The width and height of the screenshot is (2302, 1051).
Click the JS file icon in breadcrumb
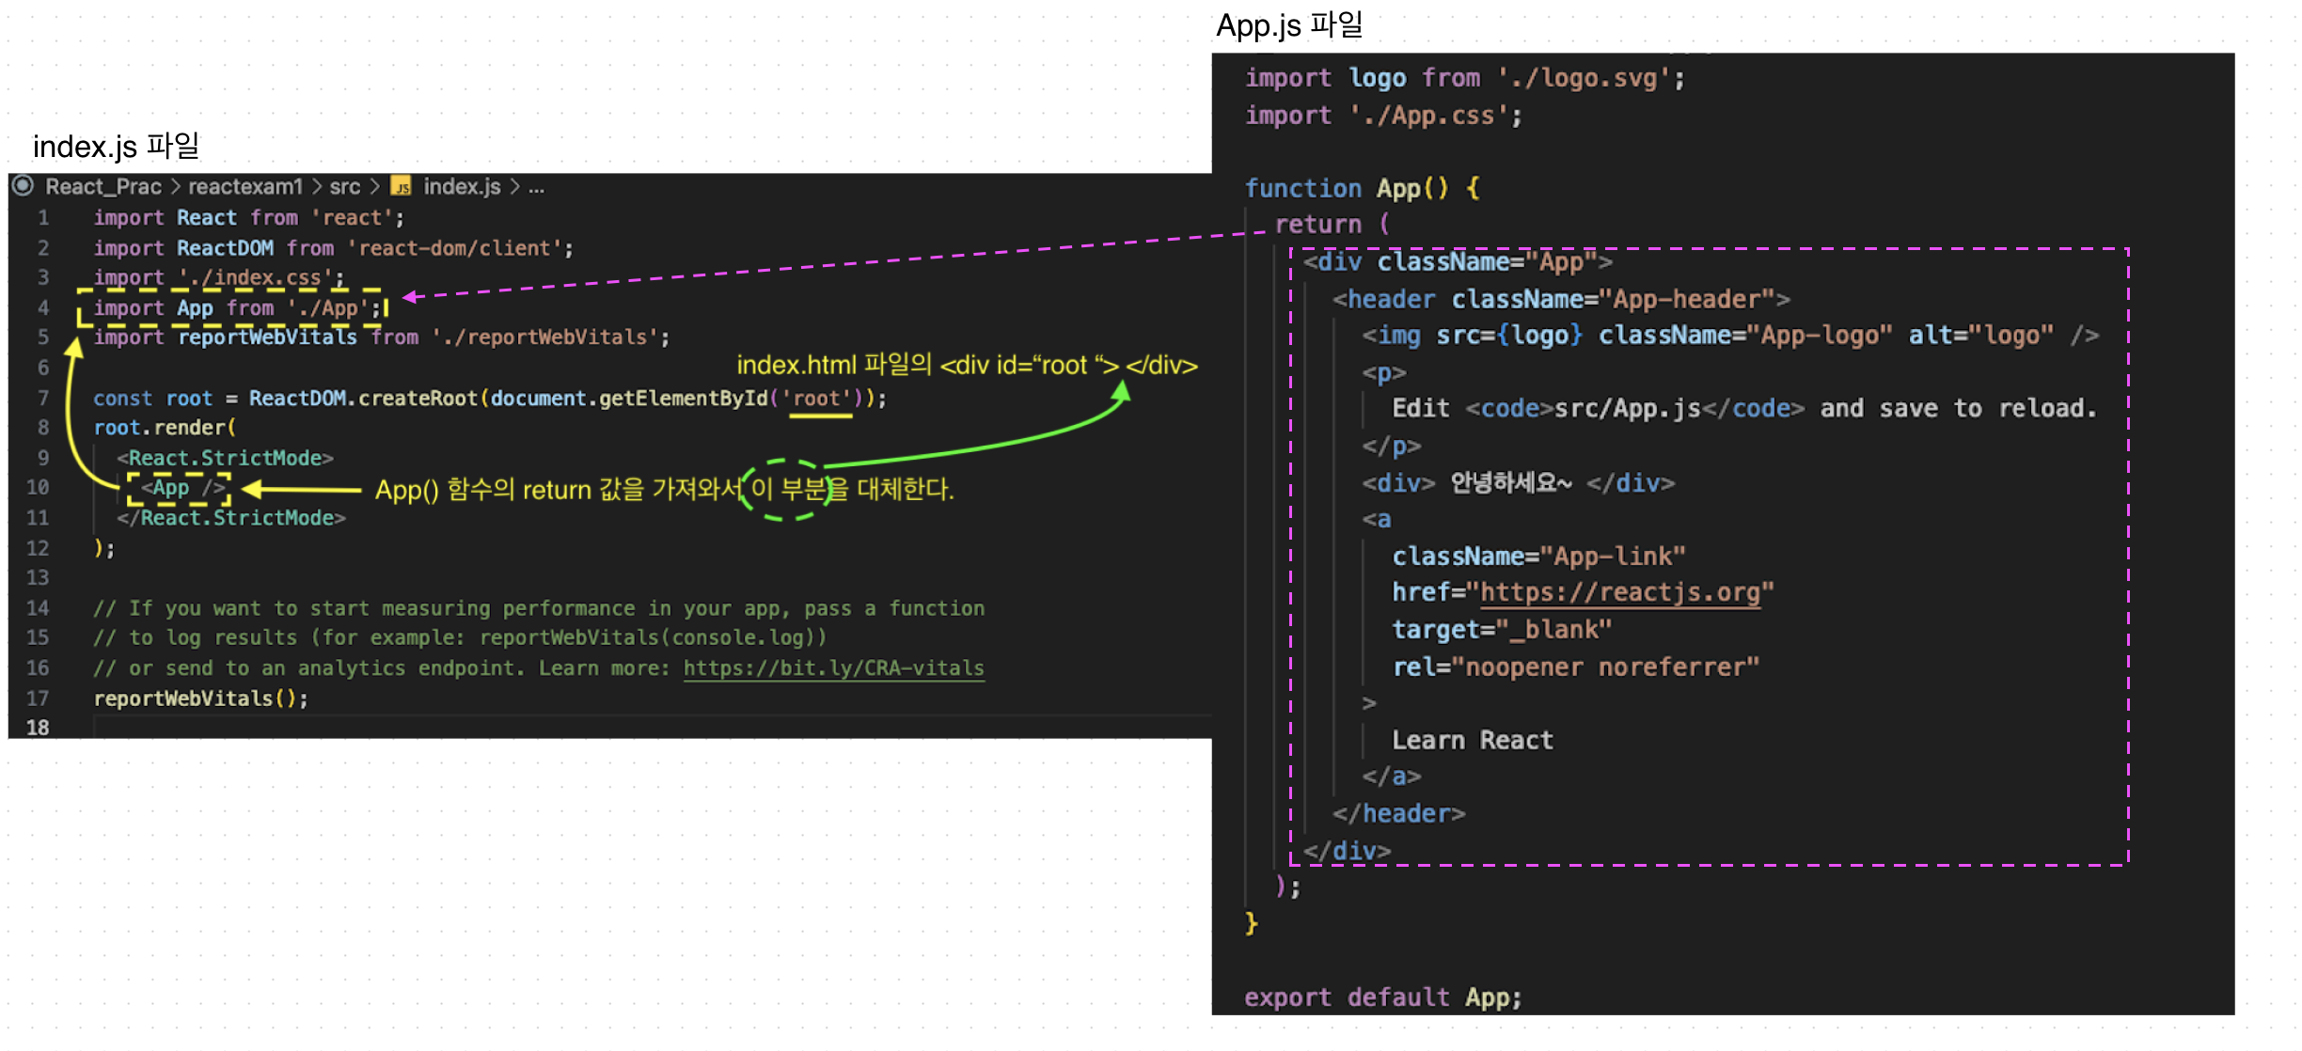point(402,187)
